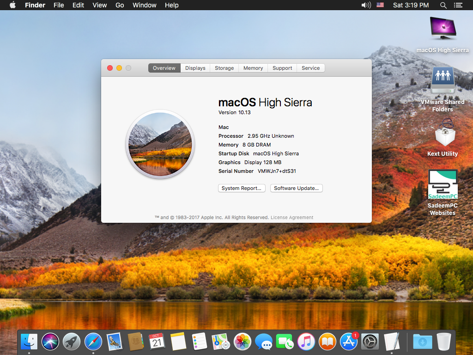The height and width of the screenshot is (355, 473).
Task: Open Notification Center list icon
Action: [x=458, y=5]
